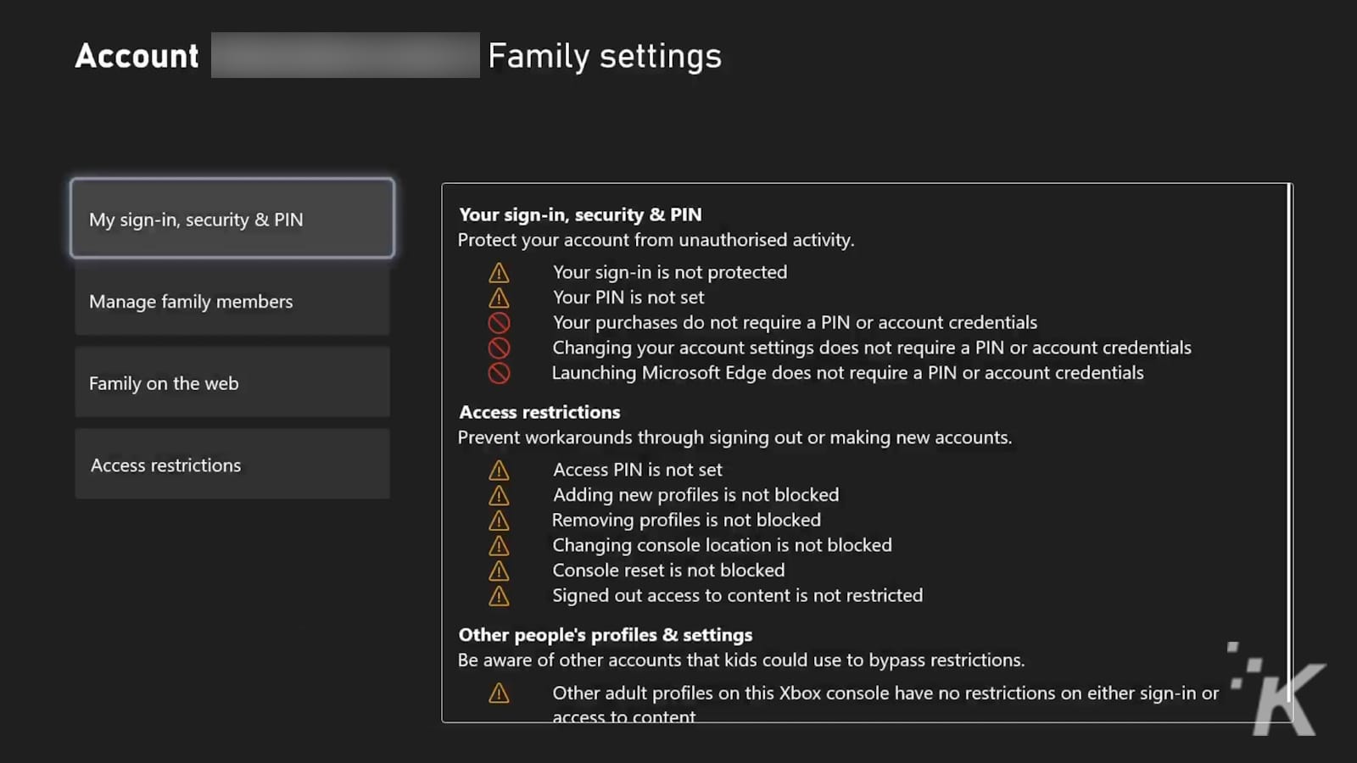Click warning icon beside Adding new profiles
Screen dimensions: 1357x763
[x=499, y=495]
